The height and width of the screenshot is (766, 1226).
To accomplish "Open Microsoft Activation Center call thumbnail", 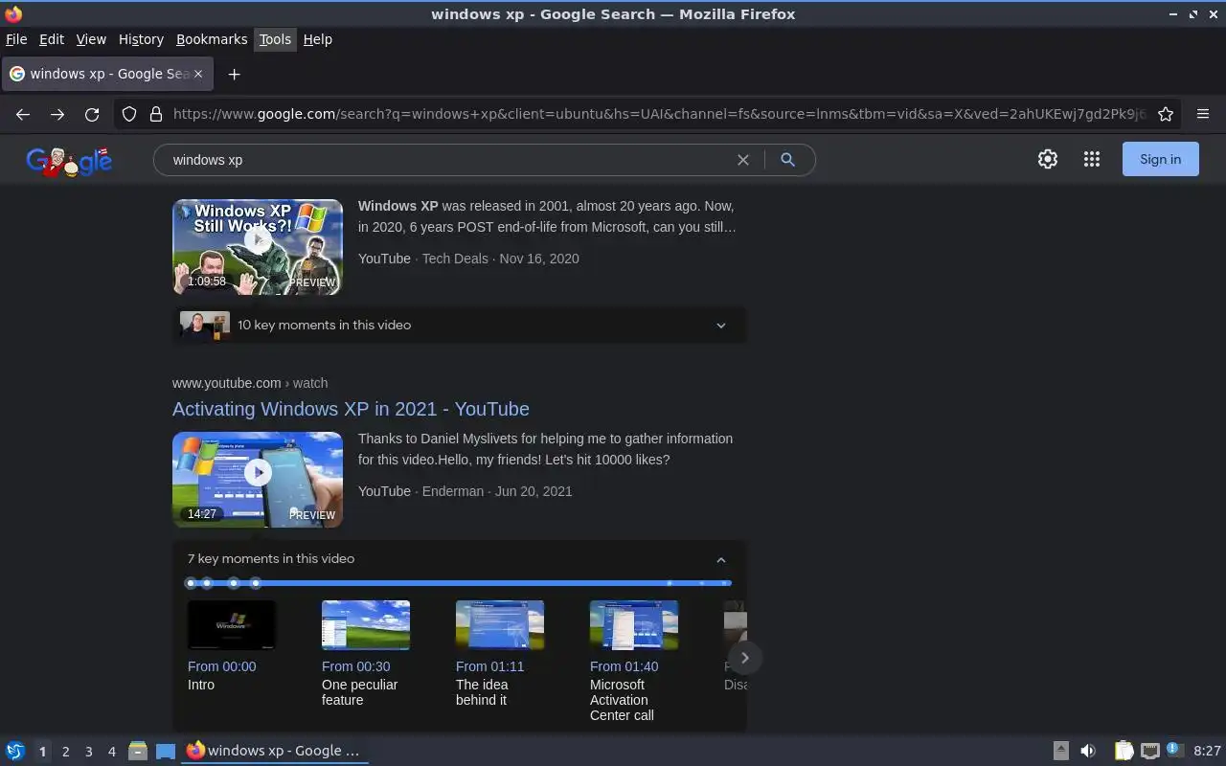I will 634,625.
